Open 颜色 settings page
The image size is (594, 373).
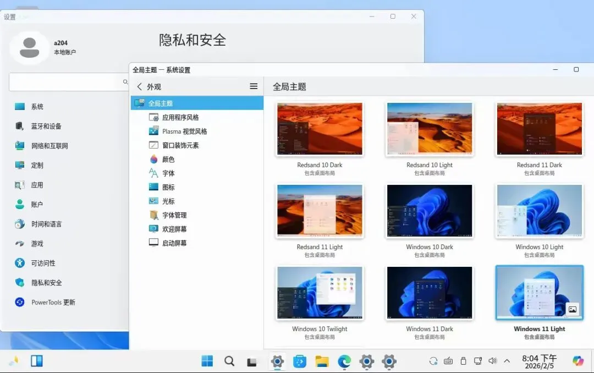click(x=197, y=159)
